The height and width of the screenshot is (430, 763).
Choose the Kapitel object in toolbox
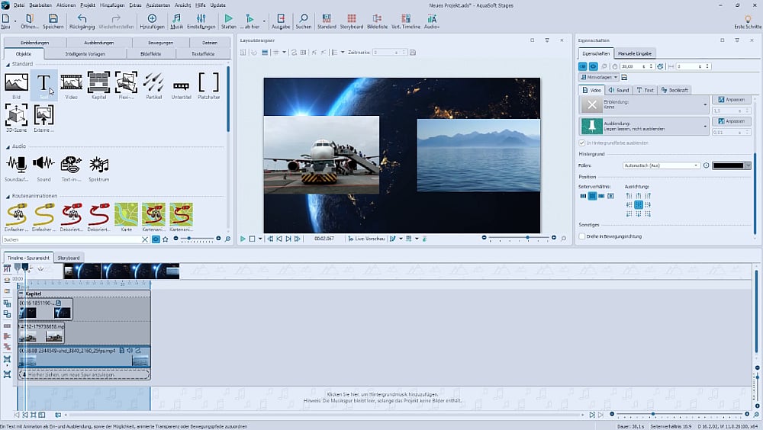pyautogui.click(x=98, y=83)
